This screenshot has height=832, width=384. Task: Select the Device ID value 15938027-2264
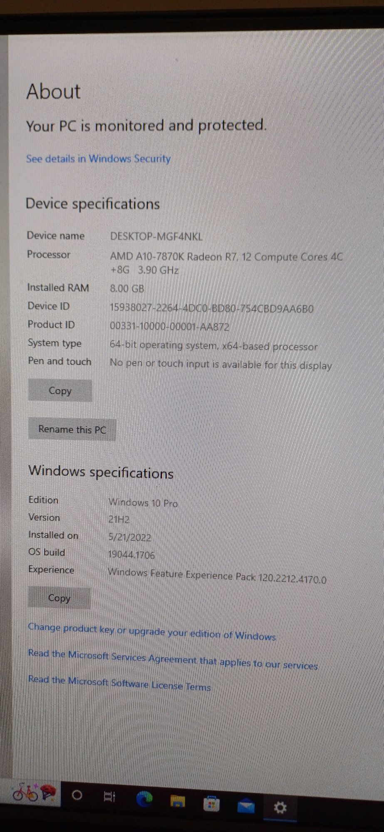[x=211, y=308]
